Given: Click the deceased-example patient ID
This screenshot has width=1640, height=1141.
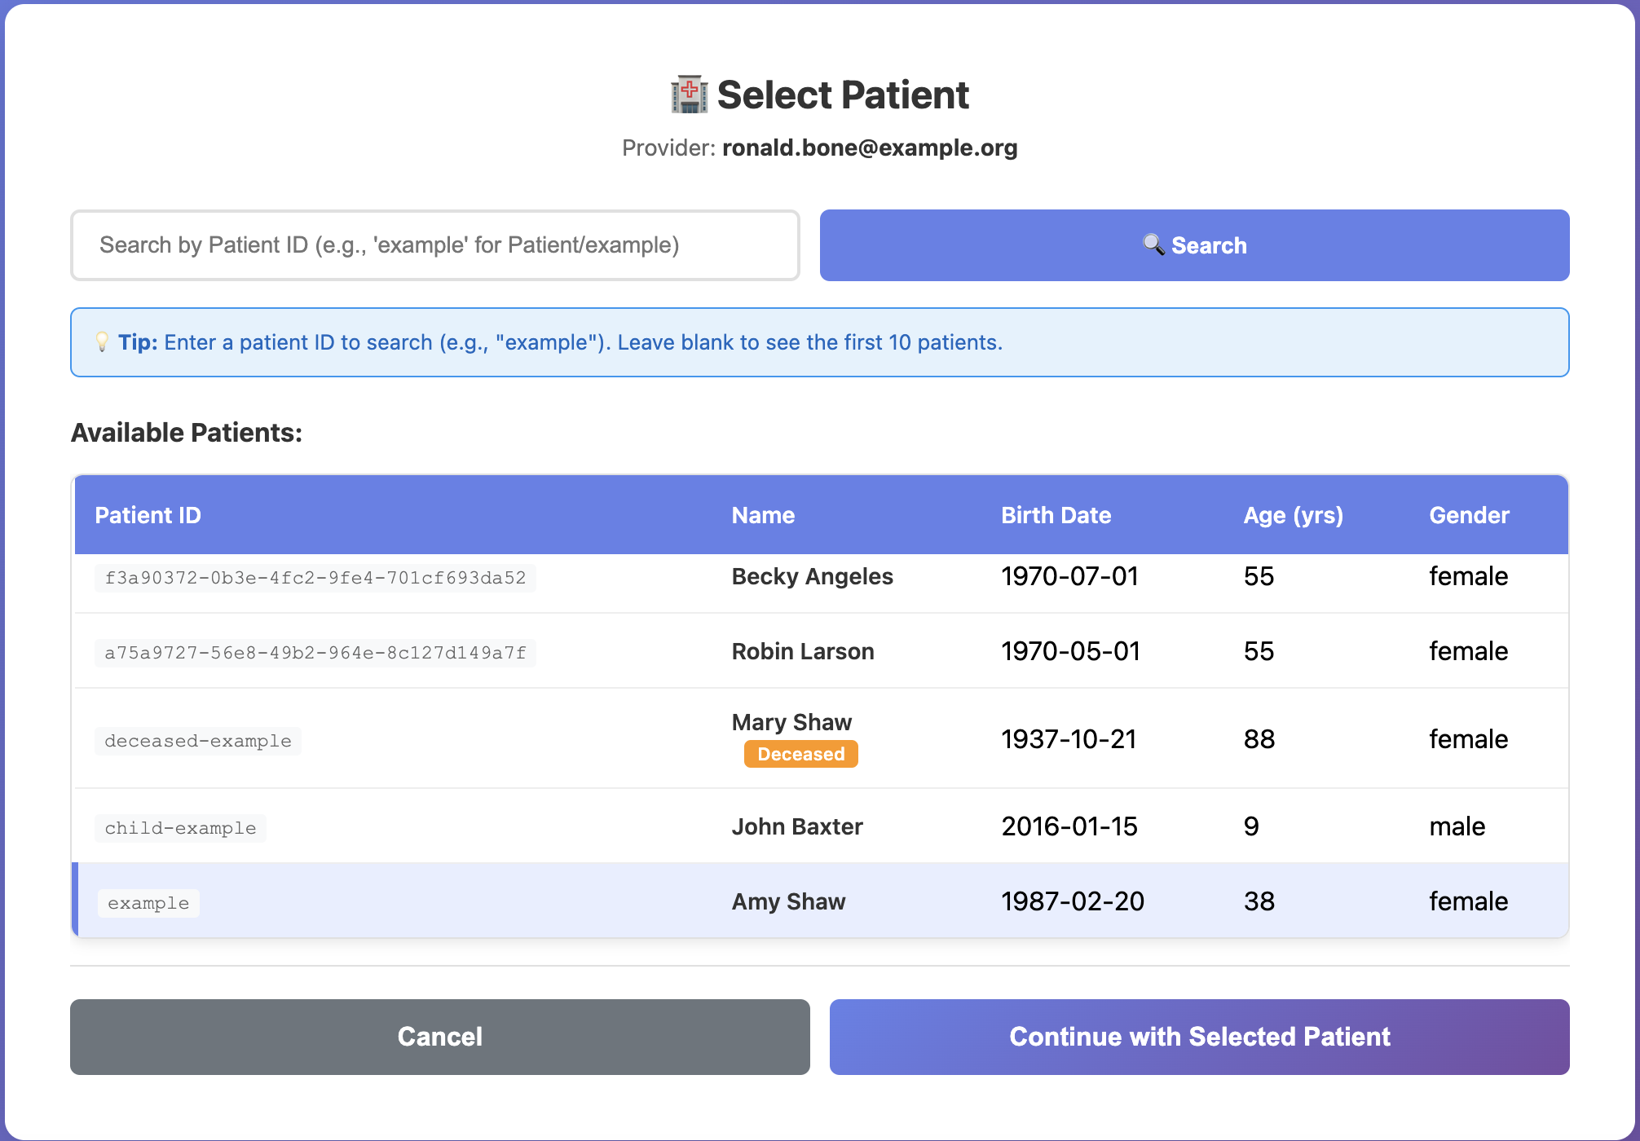Looking at the screenshot, I should click(198, 741).
